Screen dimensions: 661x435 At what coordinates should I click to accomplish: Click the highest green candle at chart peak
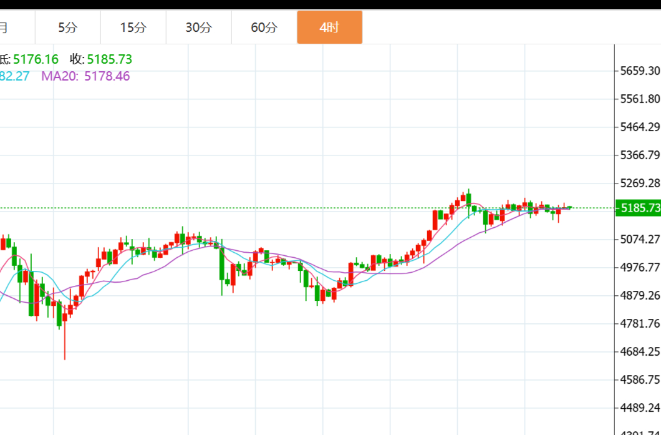(x=468, y=199)
